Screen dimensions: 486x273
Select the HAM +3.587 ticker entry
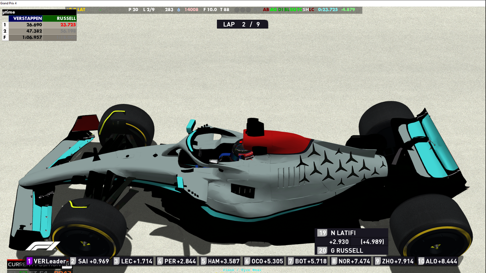220,261
